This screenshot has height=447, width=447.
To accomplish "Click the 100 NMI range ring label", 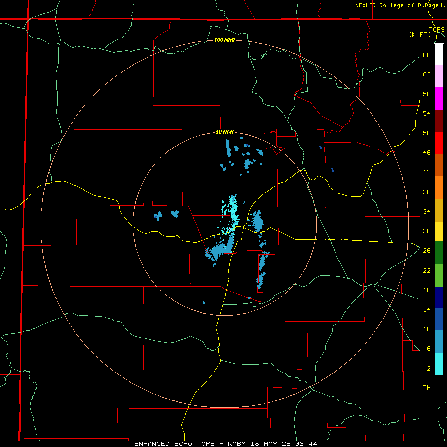I will pos(224,40).
